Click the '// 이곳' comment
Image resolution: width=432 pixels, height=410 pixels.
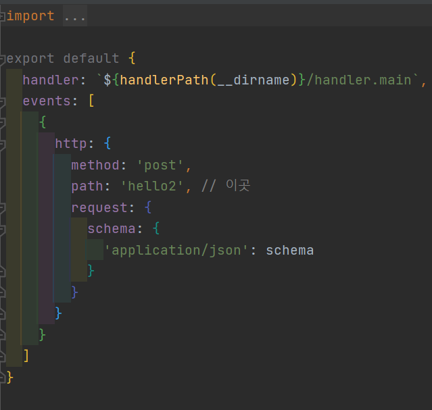click(226, 186)
